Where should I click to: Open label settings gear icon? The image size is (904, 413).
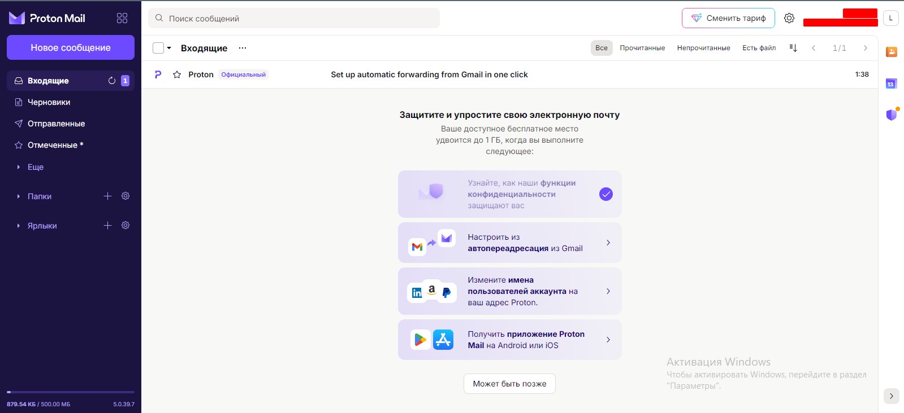[x=126, y=225]
